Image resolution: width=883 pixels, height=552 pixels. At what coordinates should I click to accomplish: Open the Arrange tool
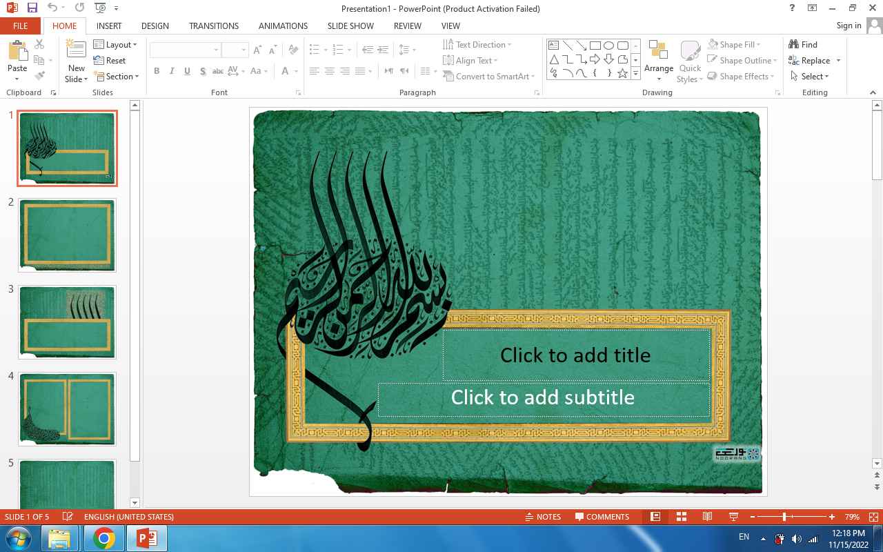coord(658,59)
